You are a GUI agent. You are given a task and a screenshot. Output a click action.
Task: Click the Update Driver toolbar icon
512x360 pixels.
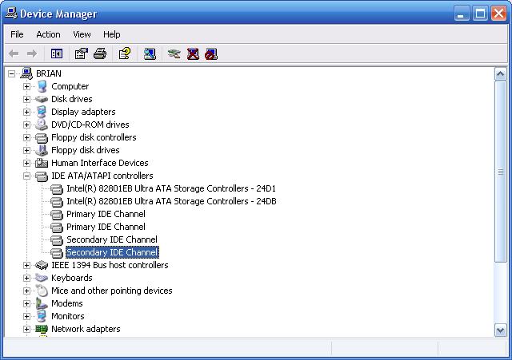174,53
